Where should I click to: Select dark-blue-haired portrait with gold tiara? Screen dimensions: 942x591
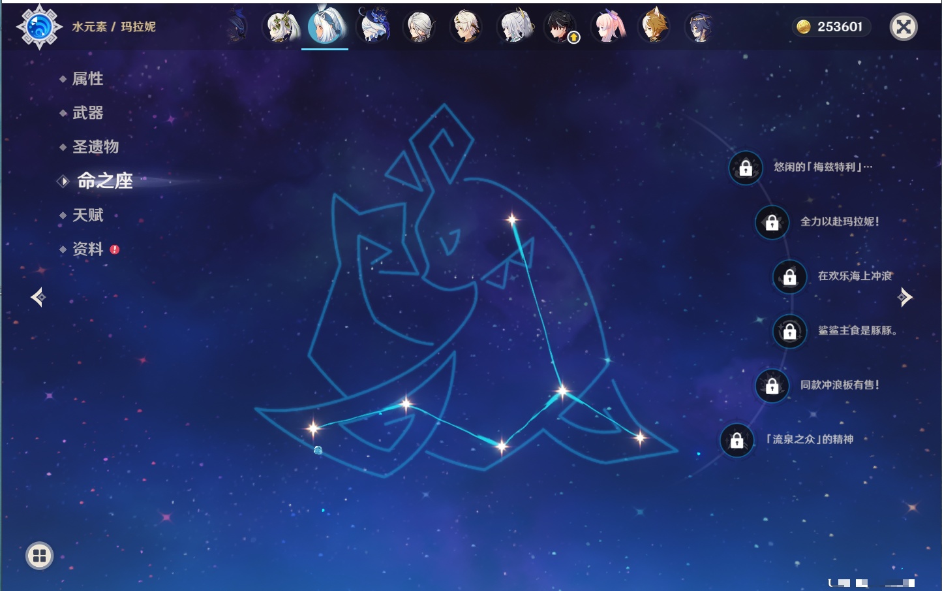coord(700,27)
